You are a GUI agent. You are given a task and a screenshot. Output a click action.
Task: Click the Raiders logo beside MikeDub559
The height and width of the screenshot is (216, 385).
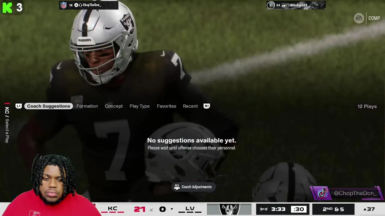point(271,5)
